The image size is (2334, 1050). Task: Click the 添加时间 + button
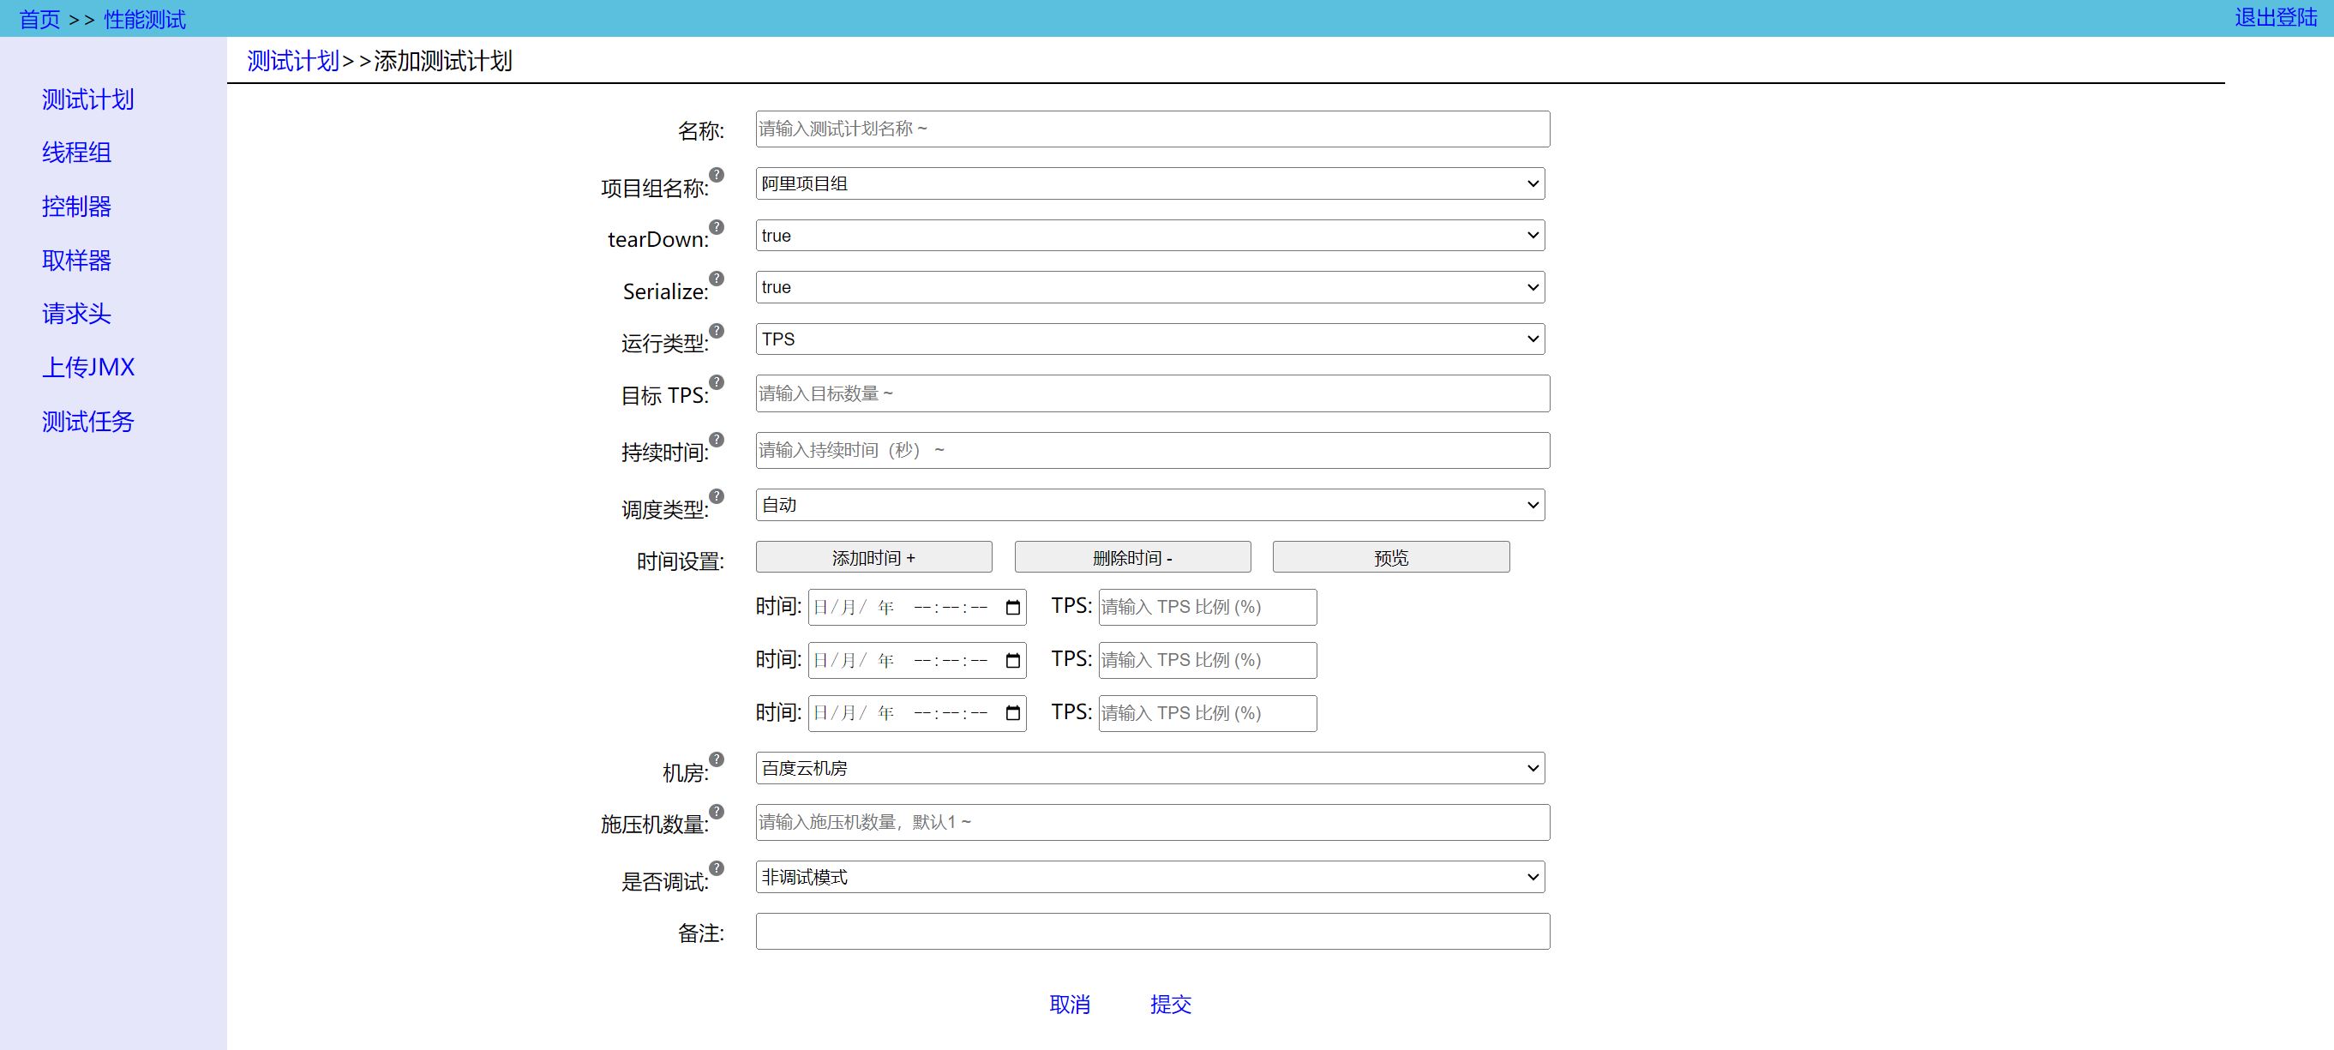873,557
